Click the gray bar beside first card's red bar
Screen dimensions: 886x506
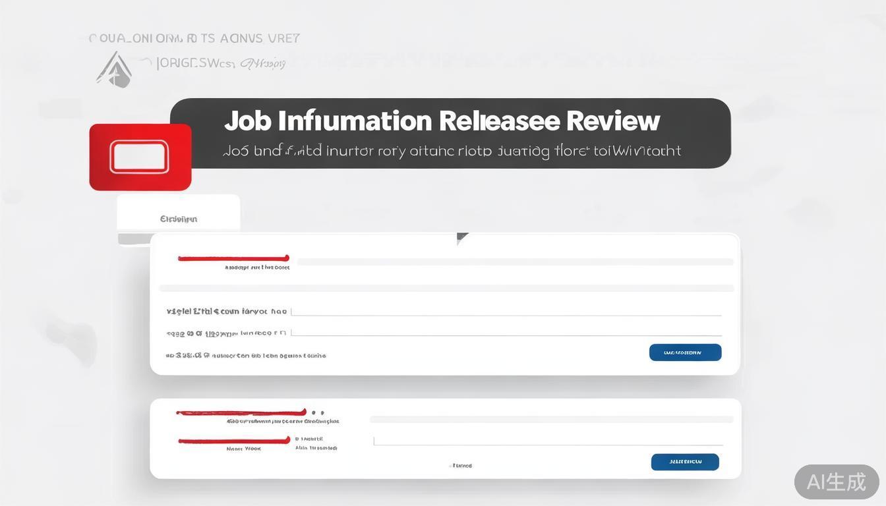[x=515, y=262]
